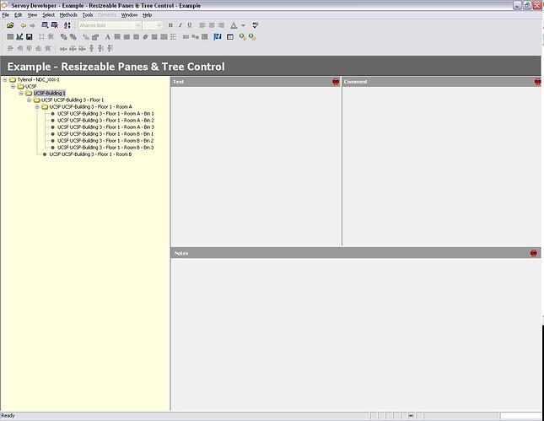Viewport: 544px width, 421px height.
Task: Click the red icon on Comment pane header
Action: point(537,82)
